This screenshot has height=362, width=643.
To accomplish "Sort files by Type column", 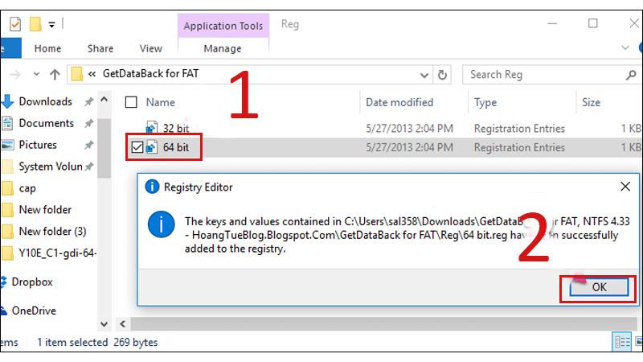I will (485, 102).
